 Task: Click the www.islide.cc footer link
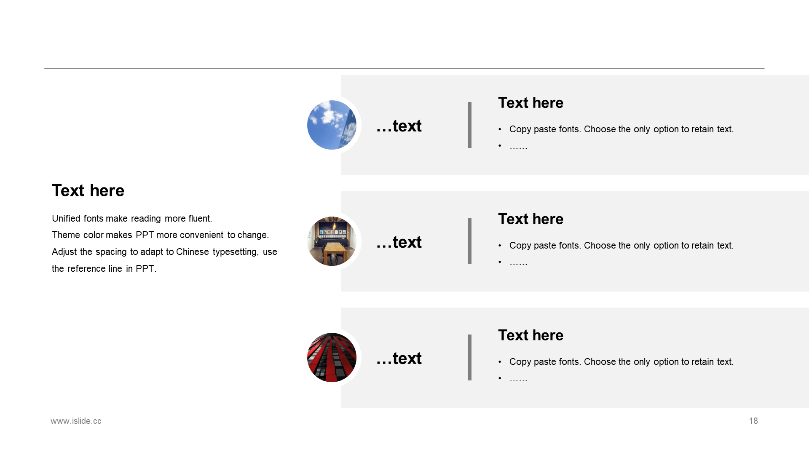(x=76, y=421)
